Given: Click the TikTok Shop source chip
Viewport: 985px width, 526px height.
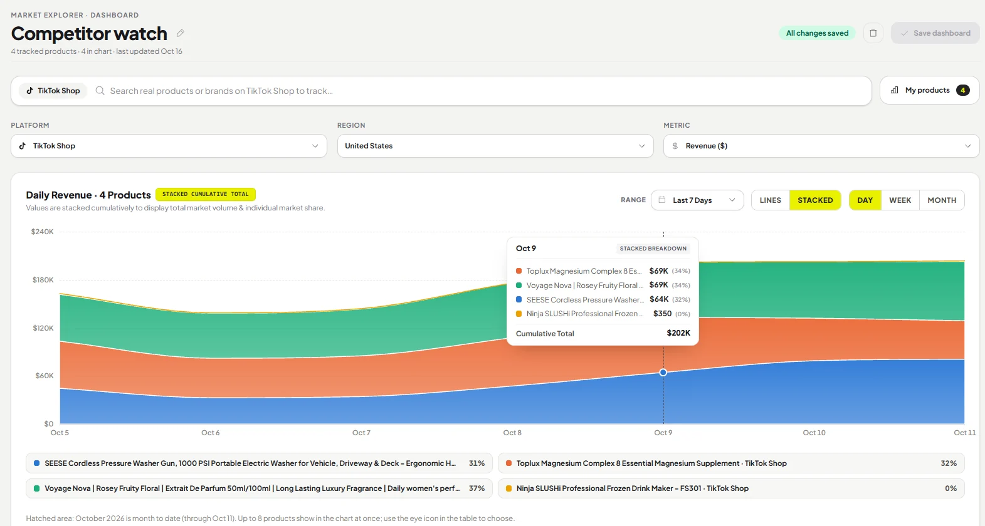Looking at the screenshot, I should point(53,91).
